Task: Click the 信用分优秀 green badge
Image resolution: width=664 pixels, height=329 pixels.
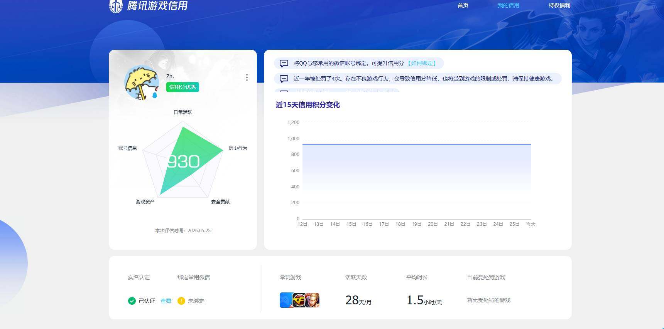Action: pos(182,87)
